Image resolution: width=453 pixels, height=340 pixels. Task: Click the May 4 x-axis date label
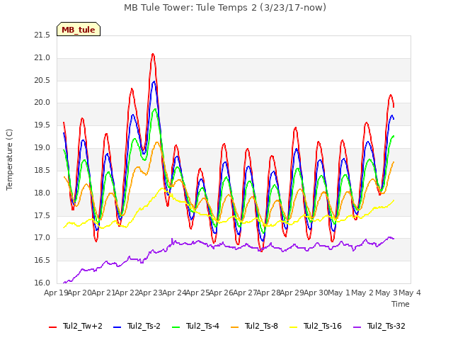click(410, 293)
